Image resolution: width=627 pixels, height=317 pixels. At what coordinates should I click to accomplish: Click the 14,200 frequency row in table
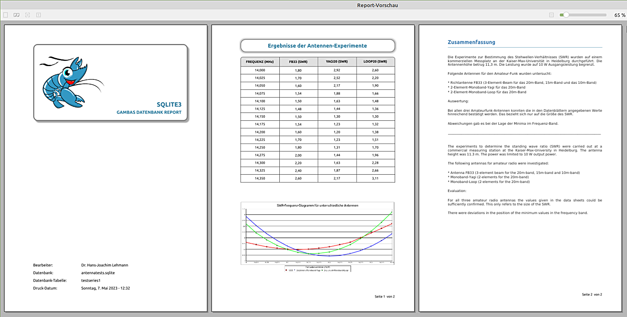coord(260,132)
